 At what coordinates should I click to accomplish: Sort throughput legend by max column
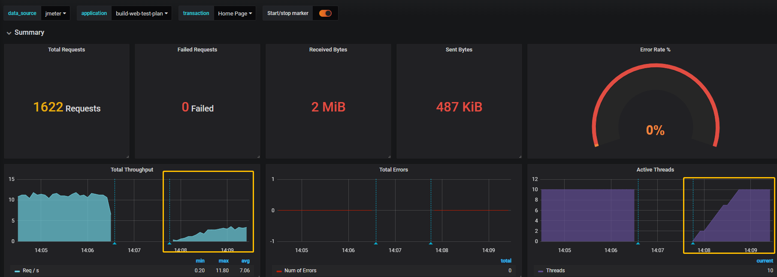224,261
